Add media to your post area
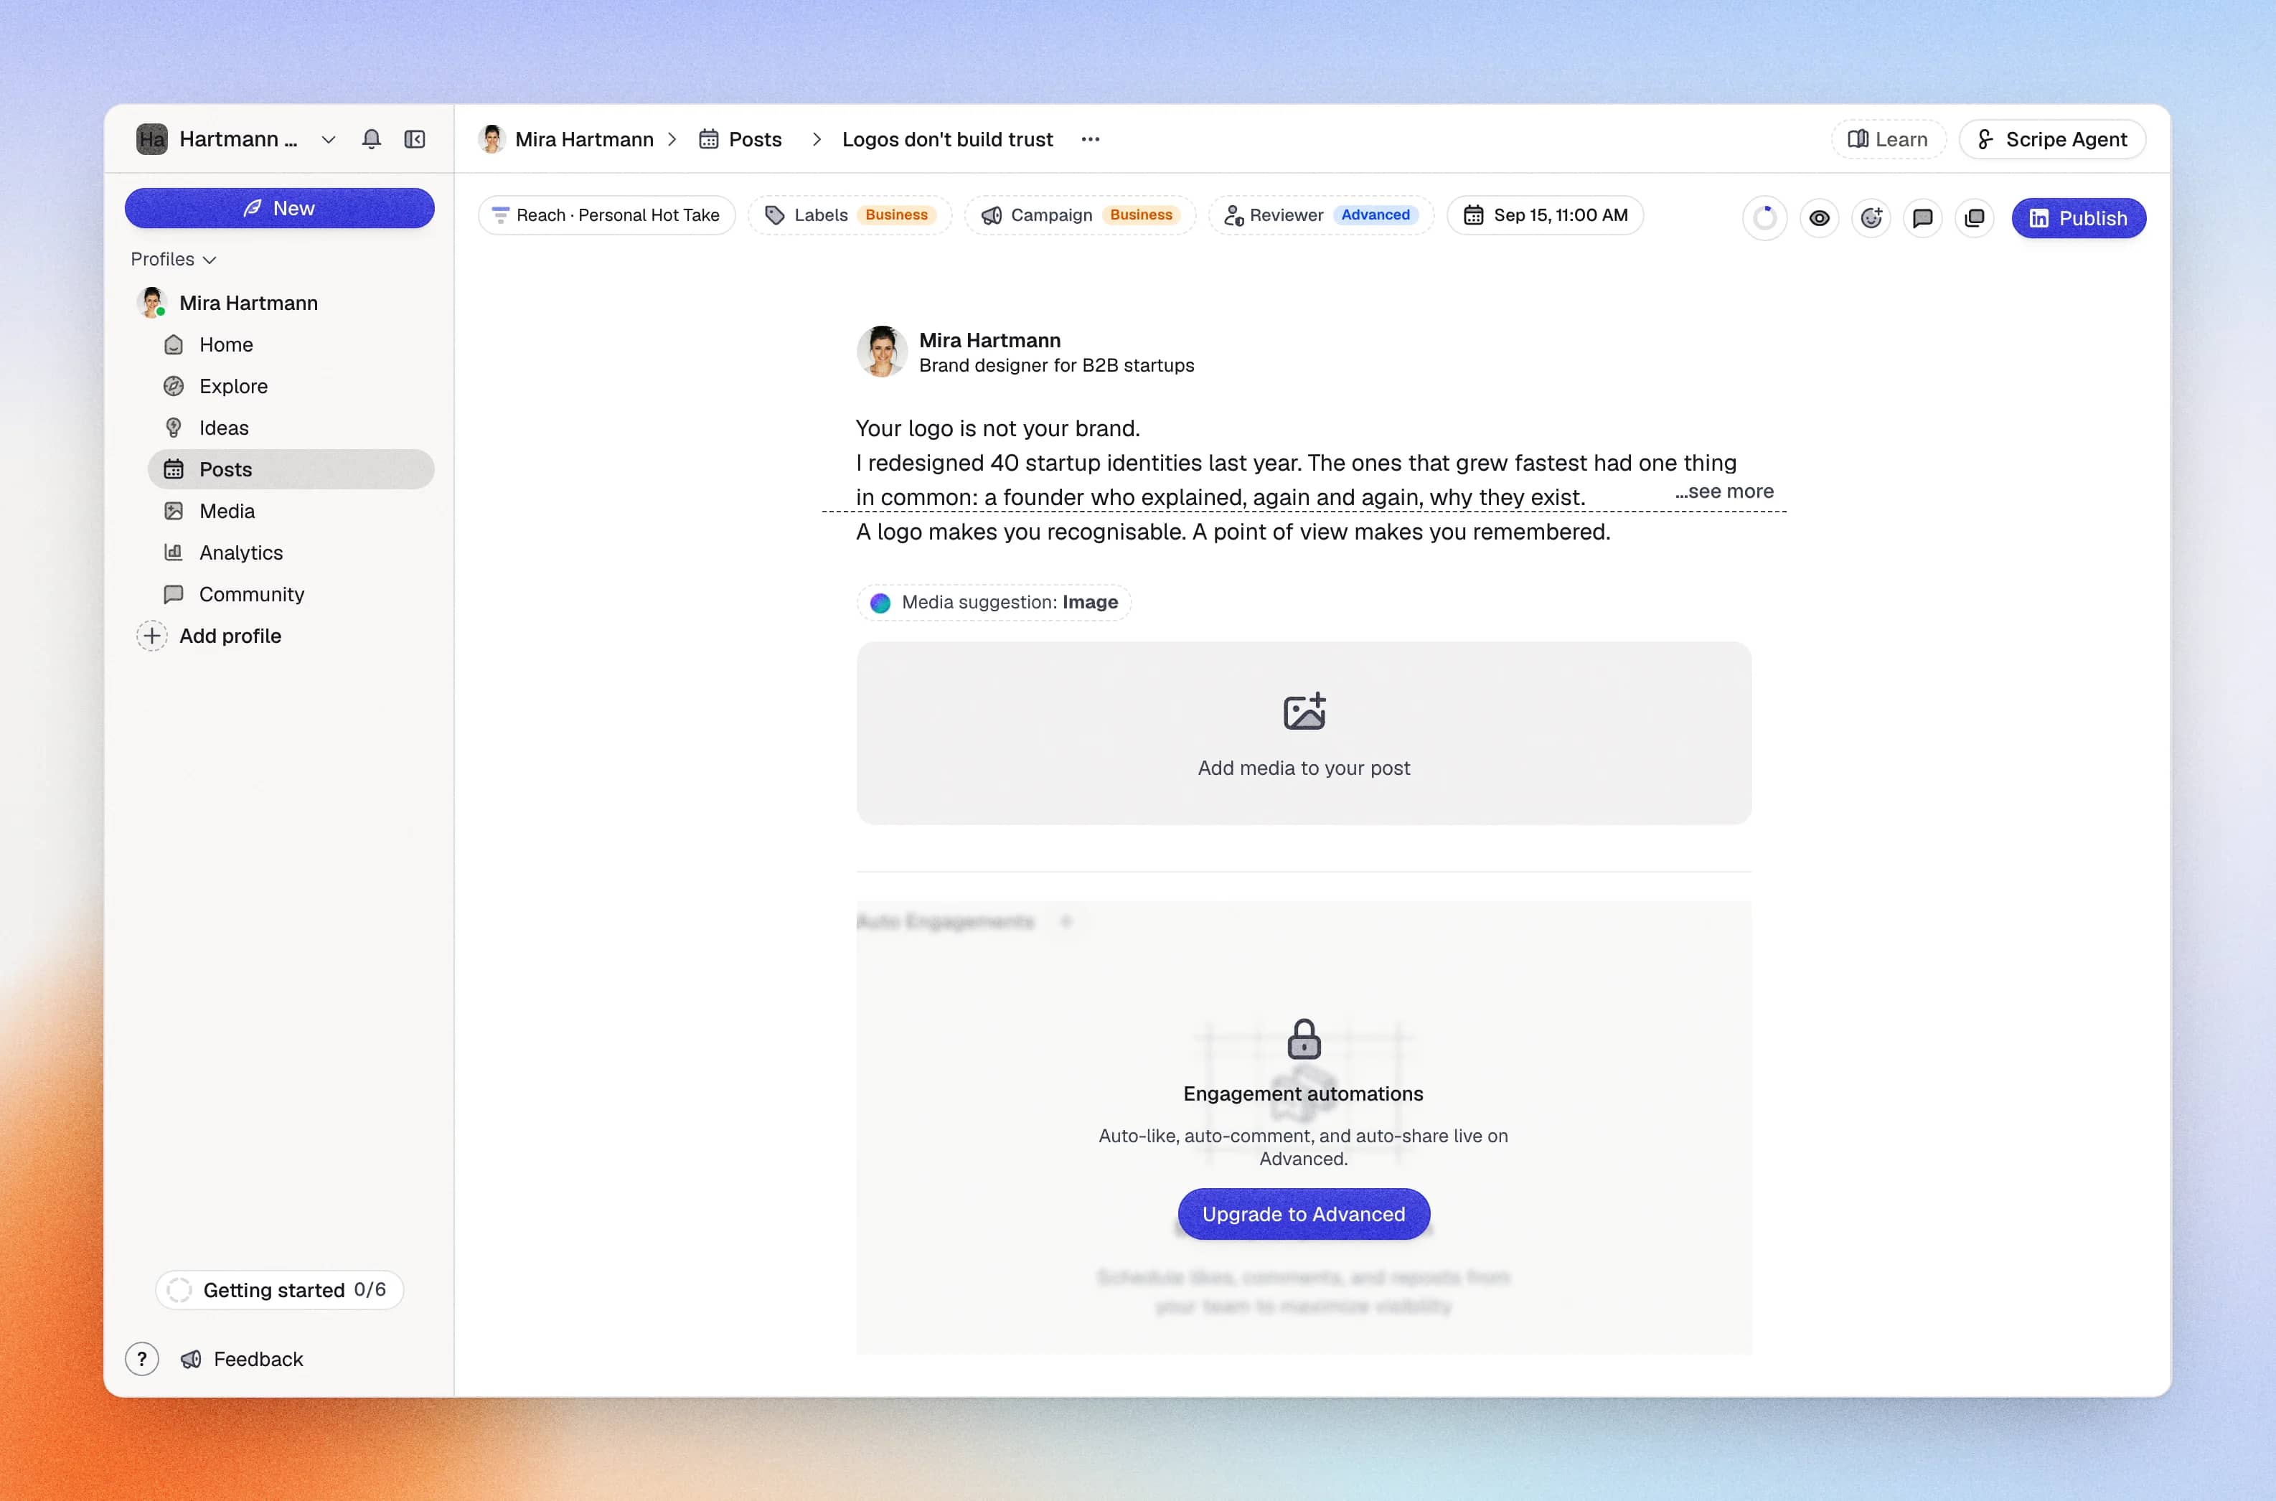Viewport: 2276px width, 1501px height. (x=1304, y=733)
